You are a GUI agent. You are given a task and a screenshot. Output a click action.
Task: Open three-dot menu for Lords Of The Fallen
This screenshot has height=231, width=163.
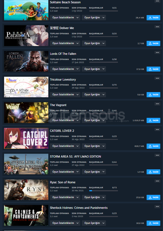pos(157,53)
